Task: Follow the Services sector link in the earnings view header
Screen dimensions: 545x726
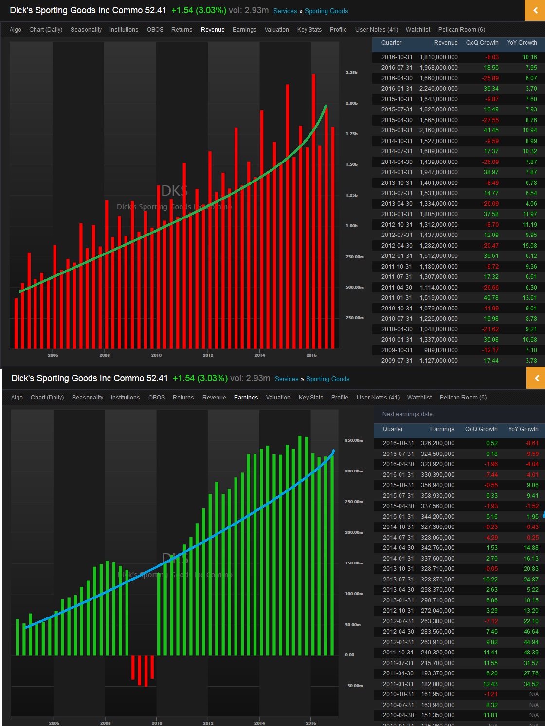Action: [x=287, y=379]
